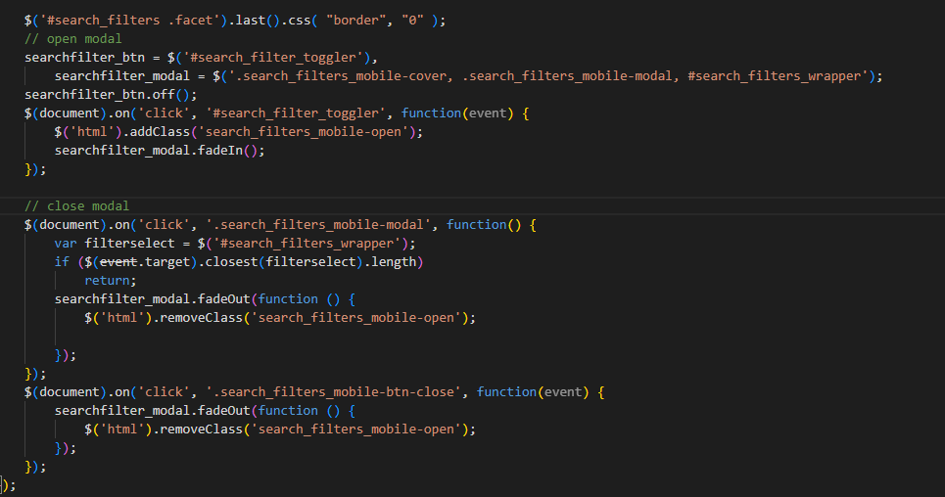The width and height of the screenshot is (945, 497).
Task: Click the '"border"' string in css call
Action: click(355, 21)
